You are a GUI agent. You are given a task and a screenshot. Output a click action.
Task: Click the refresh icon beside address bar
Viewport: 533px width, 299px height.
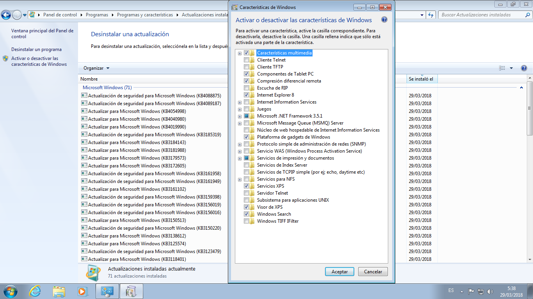(431, 15)
